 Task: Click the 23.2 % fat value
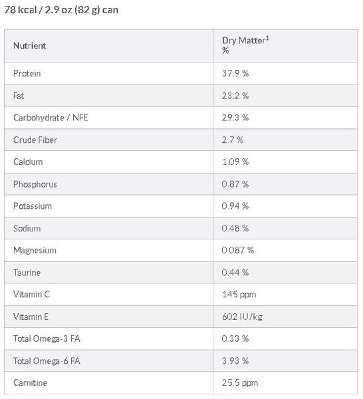click(235, 96)
